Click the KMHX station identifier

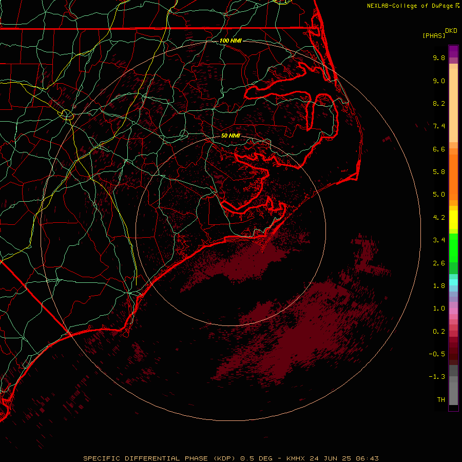[296, 458]
